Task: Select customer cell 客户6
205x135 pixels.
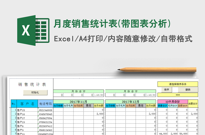Action: 27,126
